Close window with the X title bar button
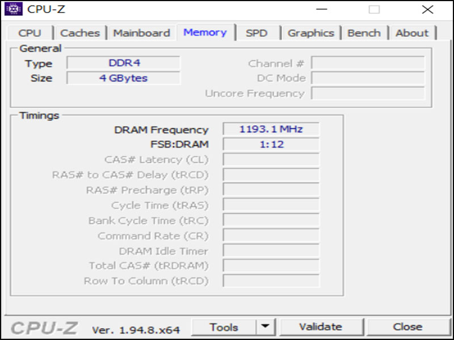The width and height of the screenshot is (454, 340). tap(427, 9)
